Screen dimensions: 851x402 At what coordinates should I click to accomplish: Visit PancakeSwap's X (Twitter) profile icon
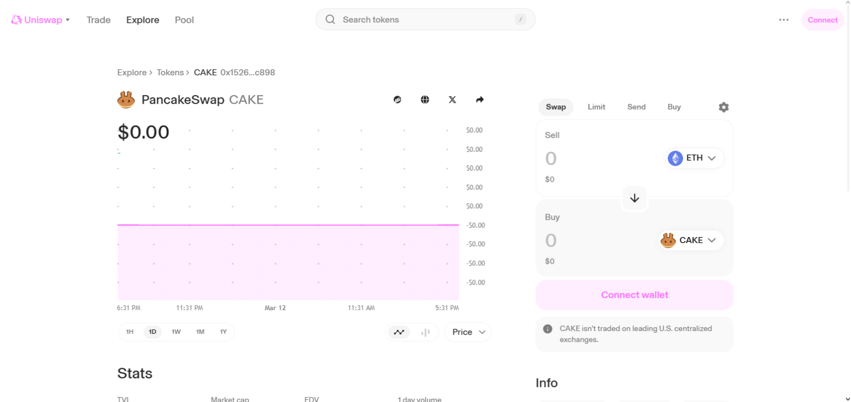[452, 100]
